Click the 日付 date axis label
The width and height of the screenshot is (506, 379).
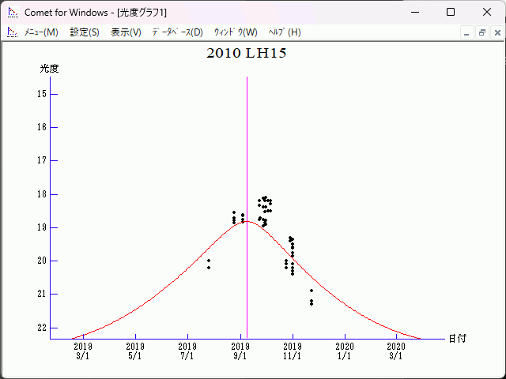[x=457, y=338]
